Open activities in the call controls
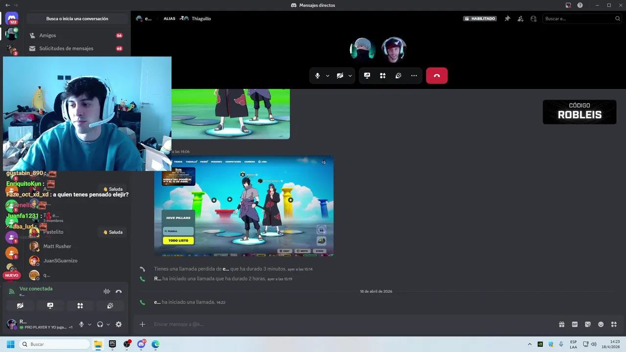626x352 pixels. coord(383,76)
